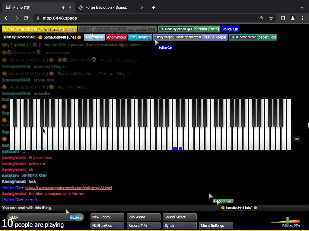Close the Piano (10) tab
The image size is (309, 231).
click(x=70, y=8)
